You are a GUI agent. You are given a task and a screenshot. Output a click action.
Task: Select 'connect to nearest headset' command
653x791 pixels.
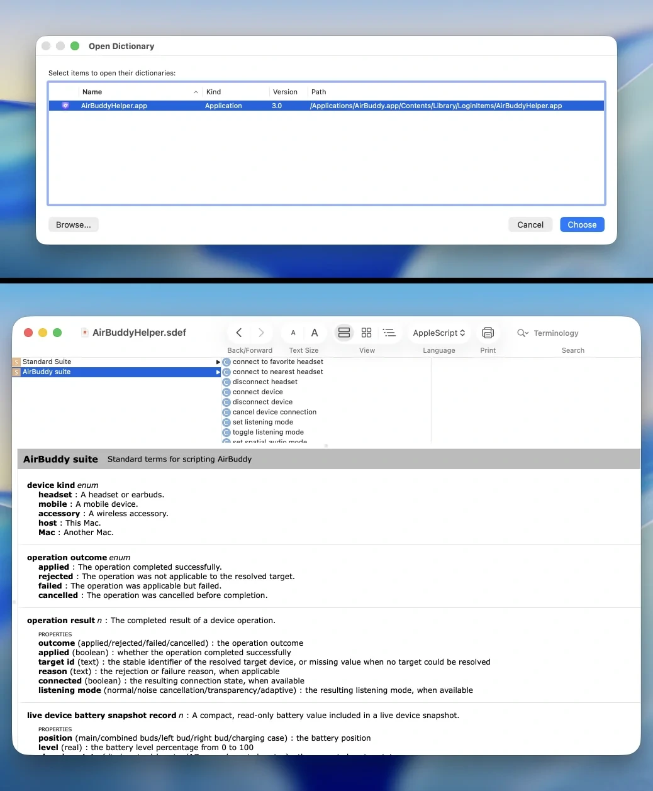click(x=278, y=372)
